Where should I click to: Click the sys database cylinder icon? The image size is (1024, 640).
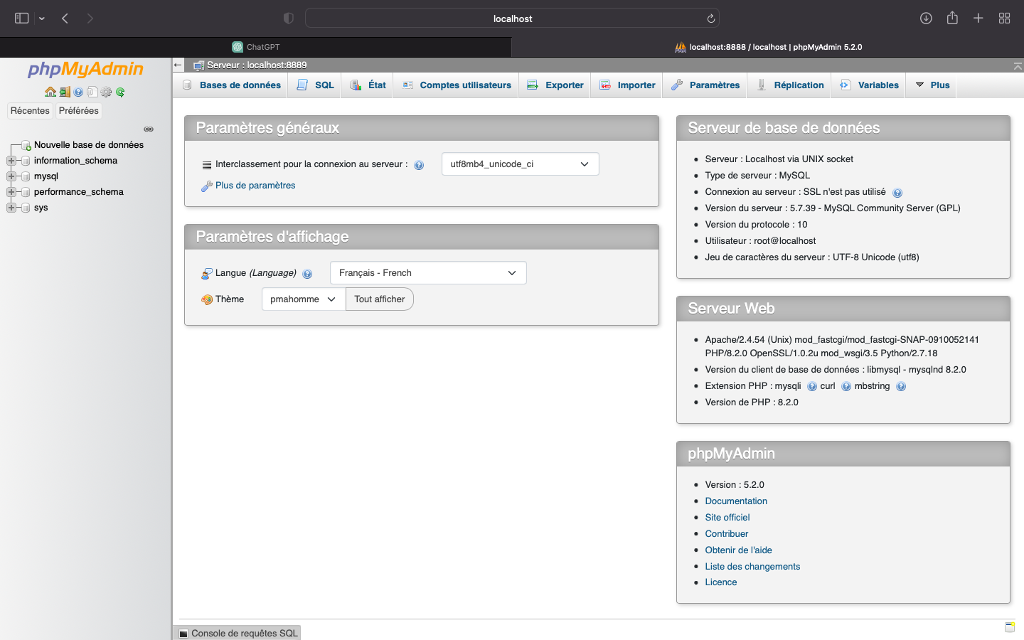tap(26, 208)
